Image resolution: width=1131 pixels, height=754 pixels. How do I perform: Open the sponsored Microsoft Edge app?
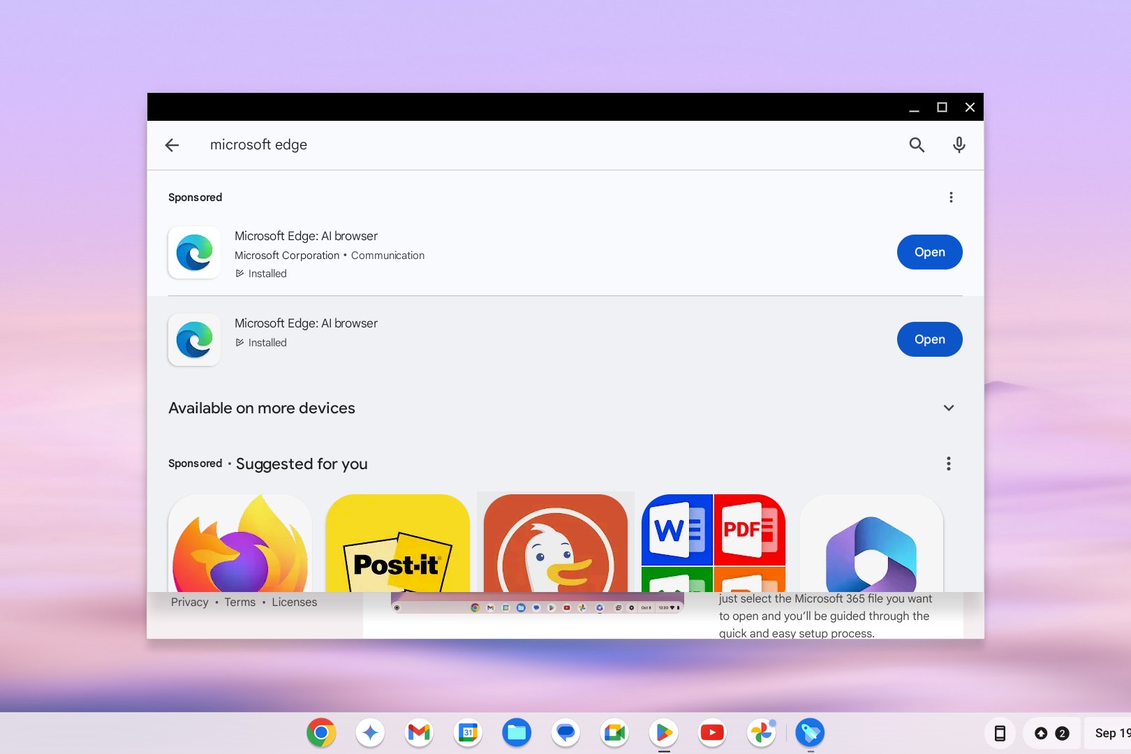pyautogui.click(x=929, y=252)
